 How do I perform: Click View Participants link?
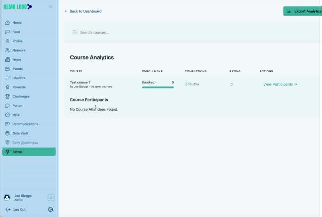point(280,84)
